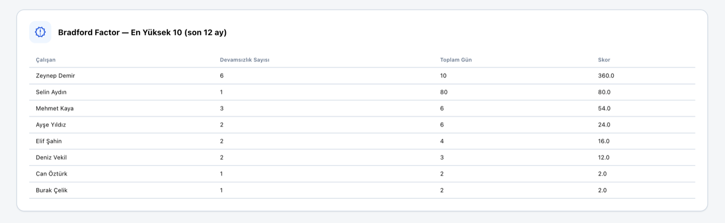This screenshot has width=725, height=223.
Task: Click the Bradford Factor card heading
Action: coord(142,33)
